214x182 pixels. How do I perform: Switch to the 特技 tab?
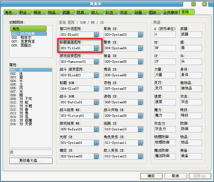(39, 12)
